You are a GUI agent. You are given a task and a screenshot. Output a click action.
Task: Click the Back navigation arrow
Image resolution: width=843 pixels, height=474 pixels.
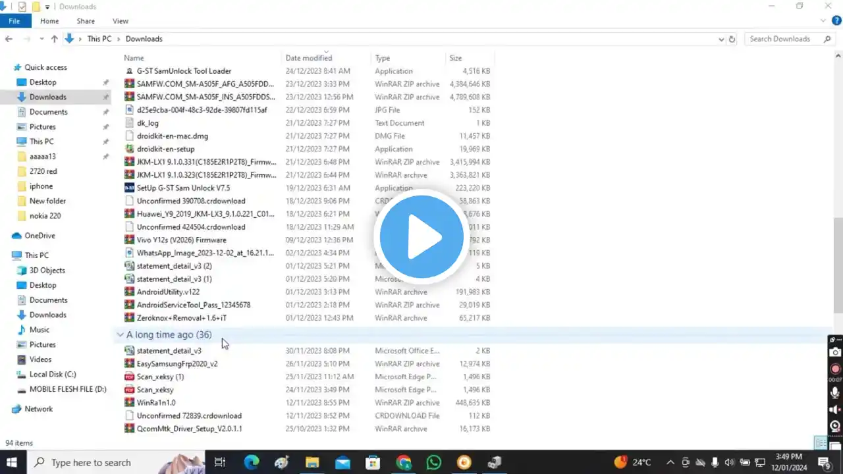click(9, 39)
